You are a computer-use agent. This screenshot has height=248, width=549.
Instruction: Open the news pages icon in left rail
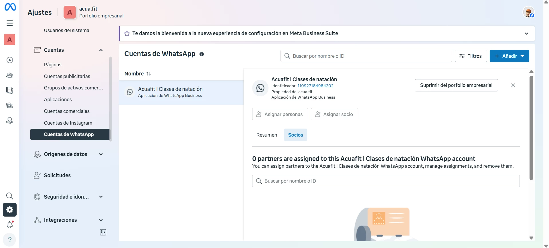[10, 90]
